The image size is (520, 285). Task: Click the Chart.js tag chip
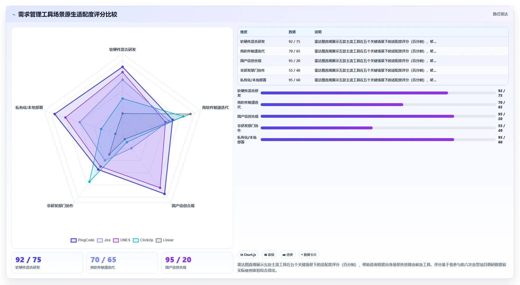pyautogui.click(x=248, y=255)
